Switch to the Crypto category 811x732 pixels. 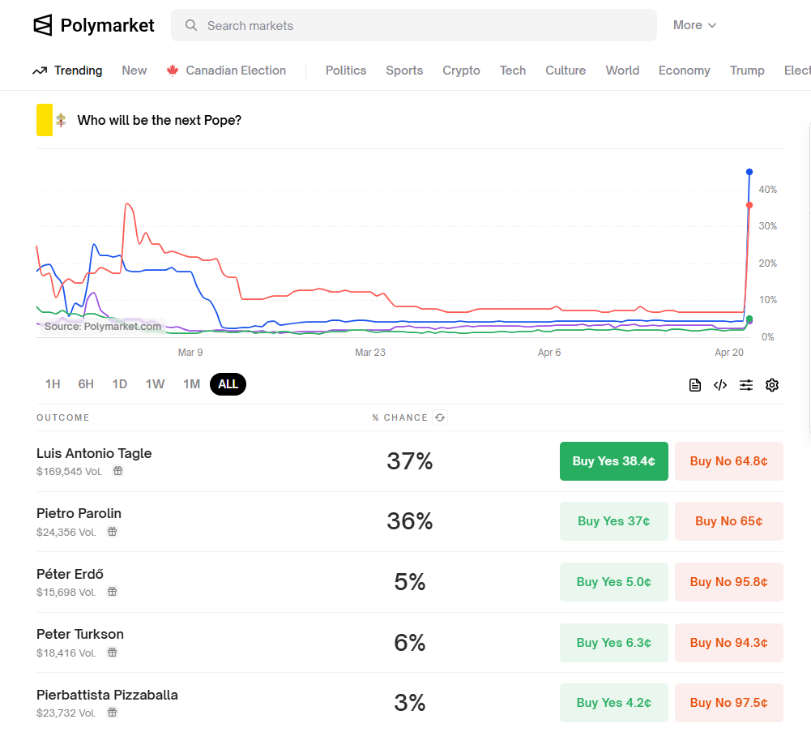click(x=461, y=71)
